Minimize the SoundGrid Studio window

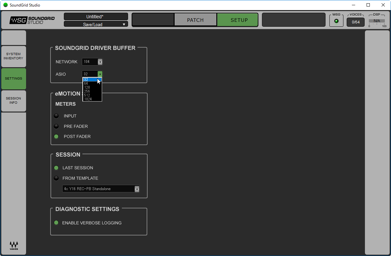[x=353, y=5]
